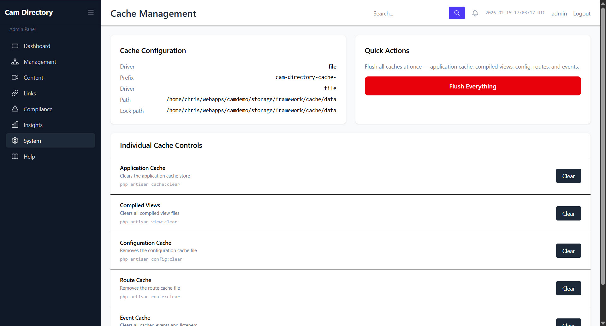Open the Compliance menu item

(38, 109)
